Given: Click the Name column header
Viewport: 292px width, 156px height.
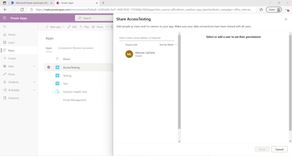Looking at the screenshot, I should click(x=67, y=59).
